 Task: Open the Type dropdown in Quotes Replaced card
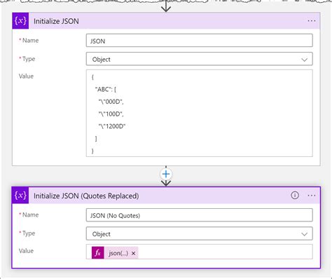pyautogui.click(x=199, y=233)
